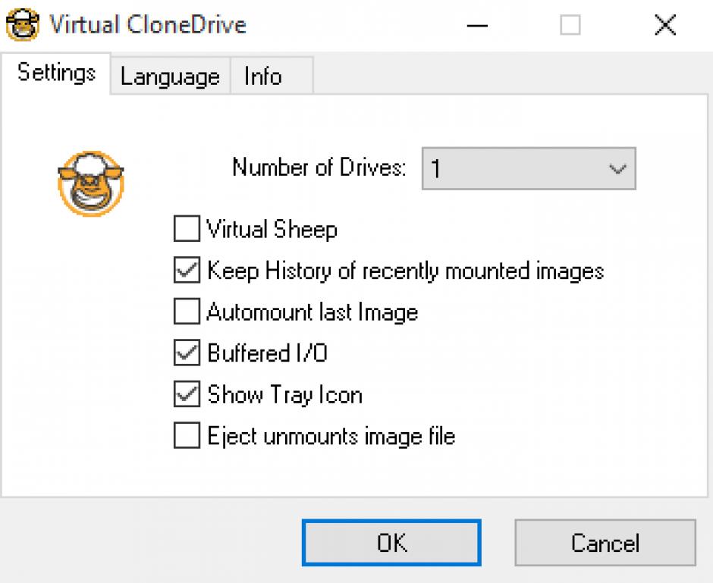The image size is (713, 583).
Task: Open the Info tab
Action: (x=263, y=77)
